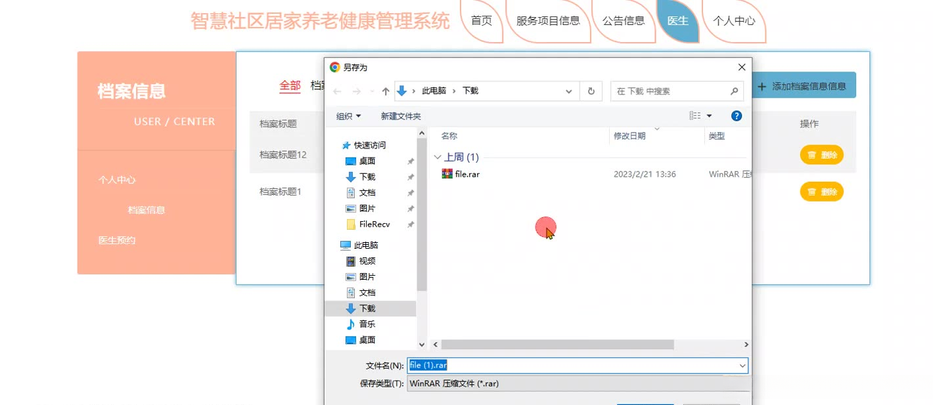Viewport: 933px width, 405px height.
Task: Create a new folder with 新建文件夹
Action: coord(401,116)
